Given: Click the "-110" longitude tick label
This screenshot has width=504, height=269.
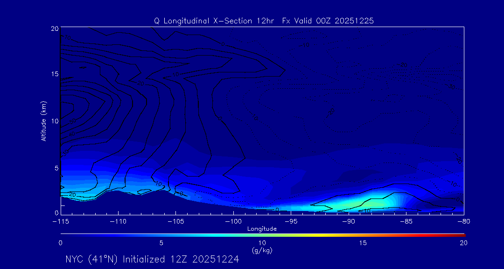Looking at the screenshot, I should point(118,222).
